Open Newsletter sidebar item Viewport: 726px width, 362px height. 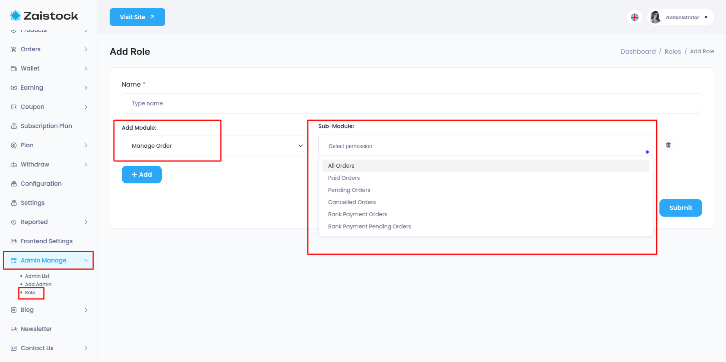pyautogui.click(x=36, y=329)
